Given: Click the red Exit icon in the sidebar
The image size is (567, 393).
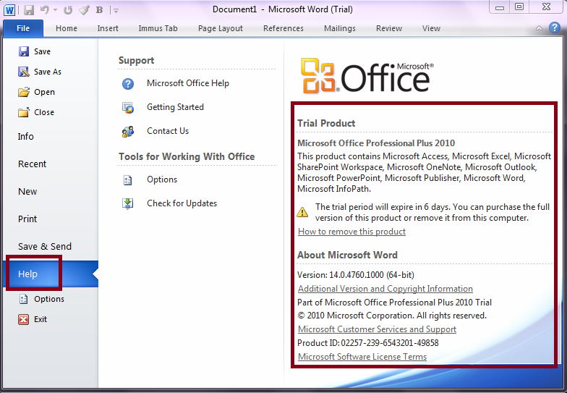Looking at the screenshot, I should click(23, 319).
